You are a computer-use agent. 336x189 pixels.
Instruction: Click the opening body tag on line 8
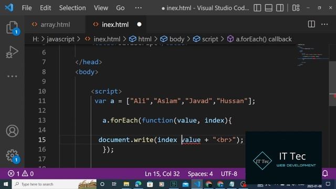87,72
